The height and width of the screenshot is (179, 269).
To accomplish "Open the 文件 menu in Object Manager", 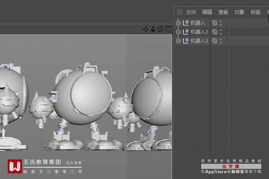I will tap(191, 12).
